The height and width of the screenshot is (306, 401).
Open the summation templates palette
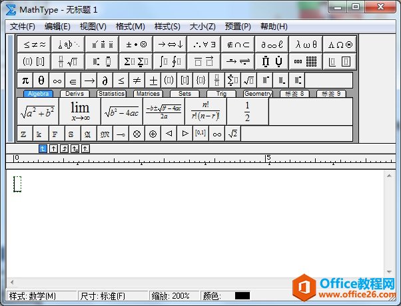coord(136,62)
